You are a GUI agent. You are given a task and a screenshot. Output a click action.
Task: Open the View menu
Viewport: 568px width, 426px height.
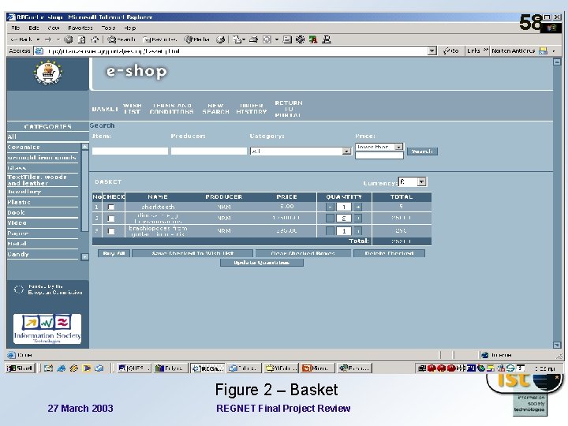(x=54, y=28)
